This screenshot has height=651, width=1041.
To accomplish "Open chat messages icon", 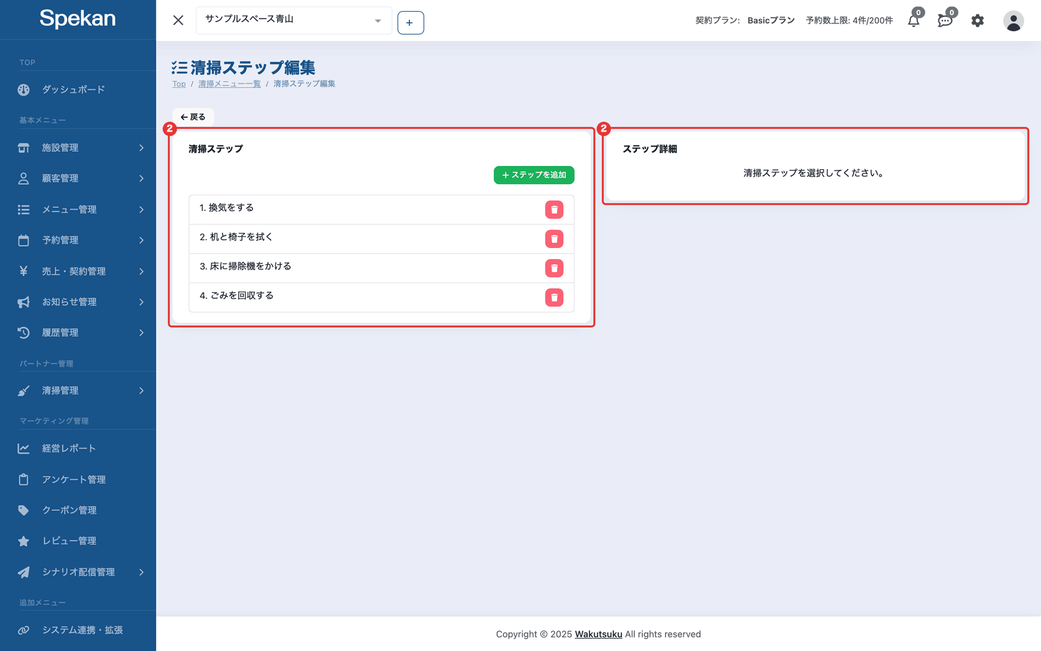I will click(x=945, y=20).
